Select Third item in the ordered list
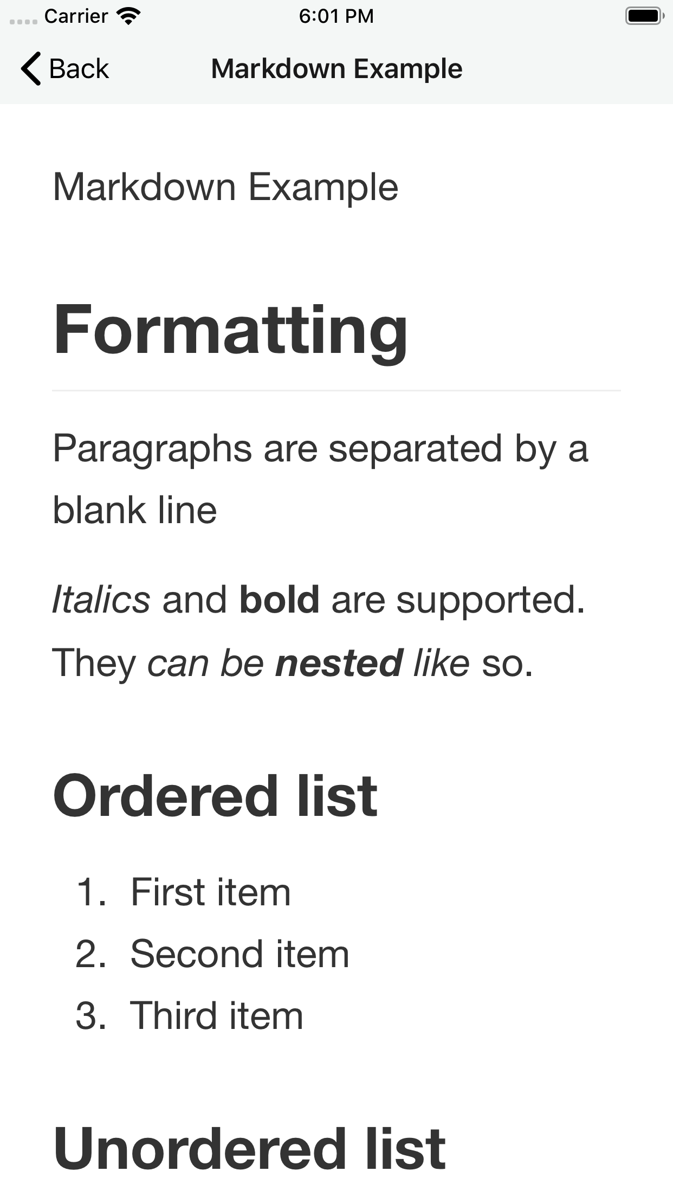Viewport: 673px width, 1197px height. click(216, 1015)
